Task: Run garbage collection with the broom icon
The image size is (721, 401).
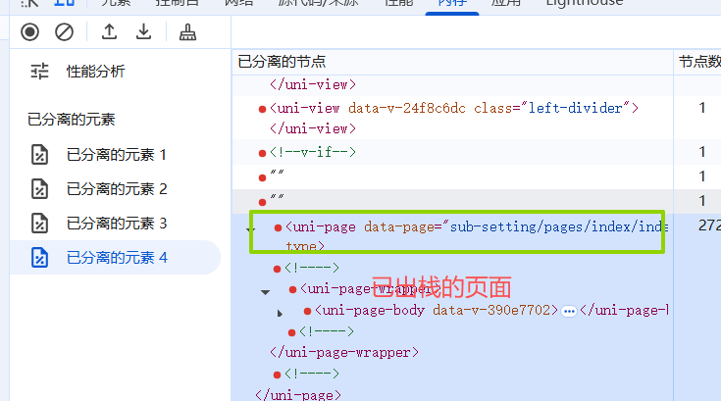Action: tap(187, 32)
